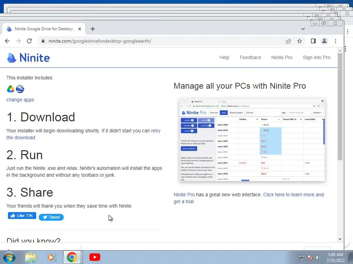Share this page using the share icon
Screen dimensions: 353x264
coord(289,41)
